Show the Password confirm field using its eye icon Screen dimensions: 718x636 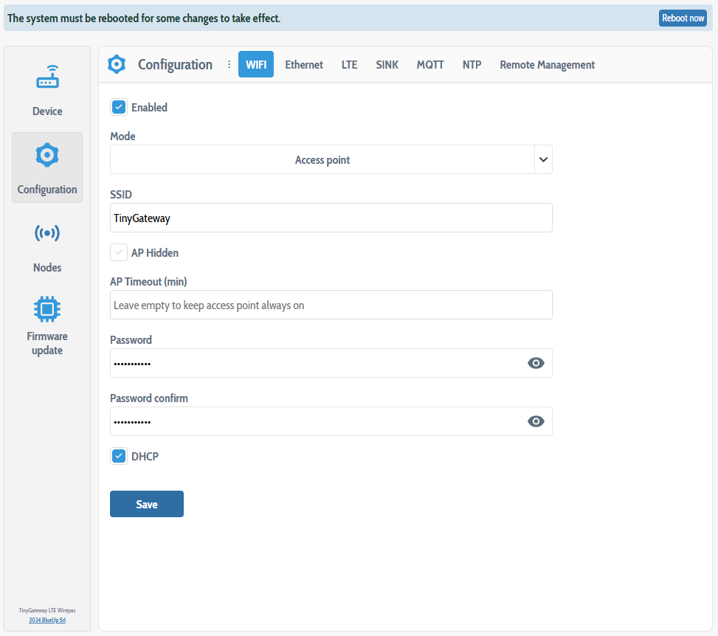pyautogui.click(x=536, y=421)
